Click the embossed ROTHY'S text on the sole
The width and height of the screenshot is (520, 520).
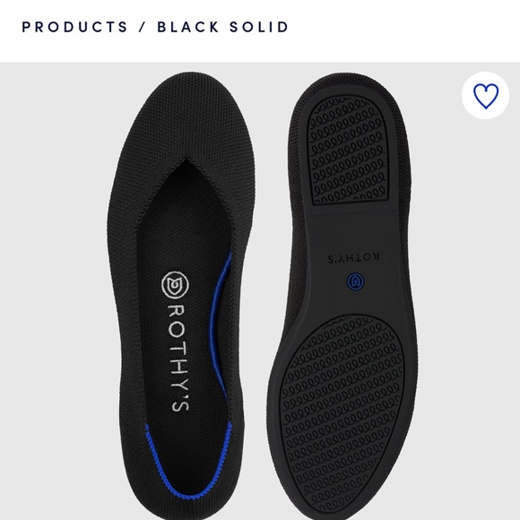tap(354, 258)
